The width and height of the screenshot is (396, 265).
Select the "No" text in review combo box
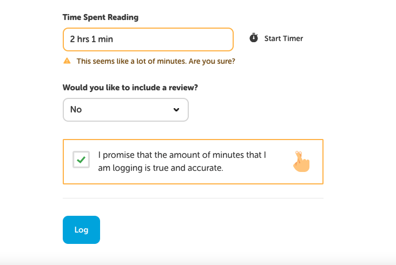(x=76, y=110)
